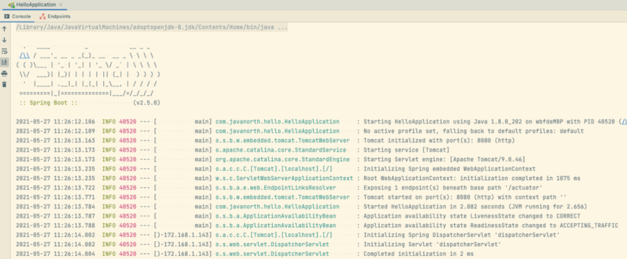Click the print console icon
This screenshot has width=627, height=259.
pyautogui.click(x=5, y=74)
